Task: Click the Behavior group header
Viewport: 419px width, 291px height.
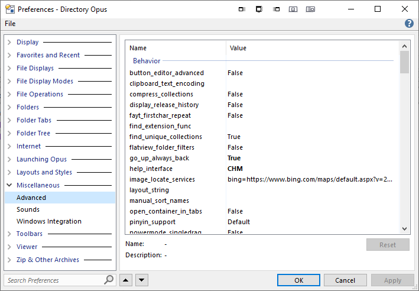Action: [147, 61]
